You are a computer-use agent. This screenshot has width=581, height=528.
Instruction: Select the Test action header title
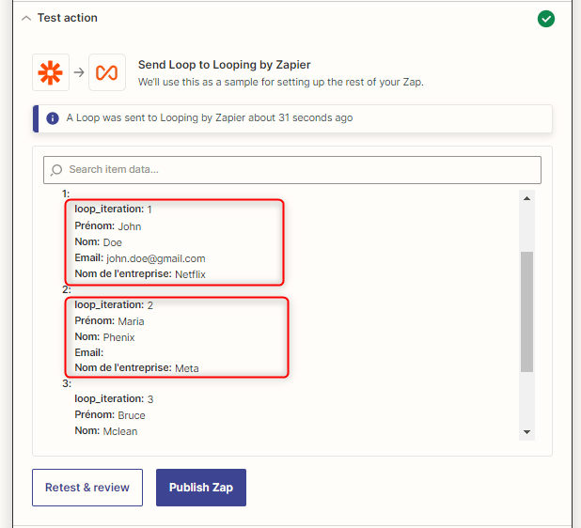pos(68,18)
